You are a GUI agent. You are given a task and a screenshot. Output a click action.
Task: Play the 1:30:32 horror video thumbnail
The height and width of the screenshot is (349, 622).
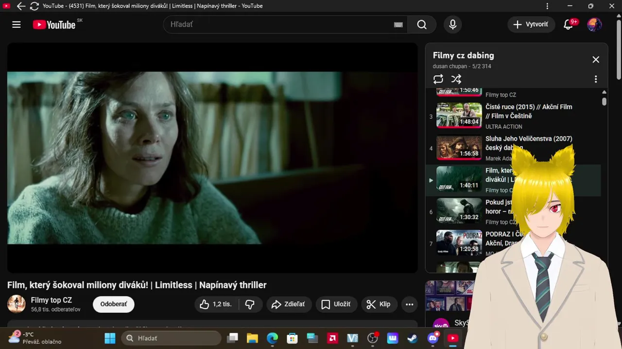[x=459, y=210]
